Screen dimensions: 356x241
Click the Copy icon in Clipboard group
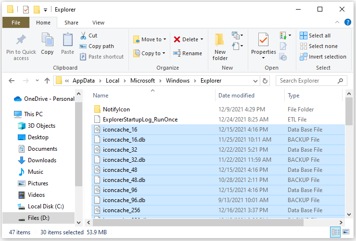point(47,39)
